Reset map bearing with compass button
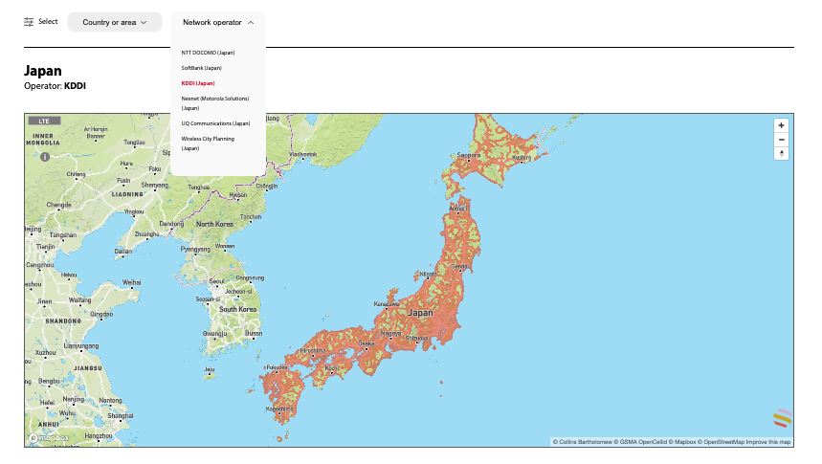This screenshot has height=464, width=822. pyautogui.click(x=782, y=153)
